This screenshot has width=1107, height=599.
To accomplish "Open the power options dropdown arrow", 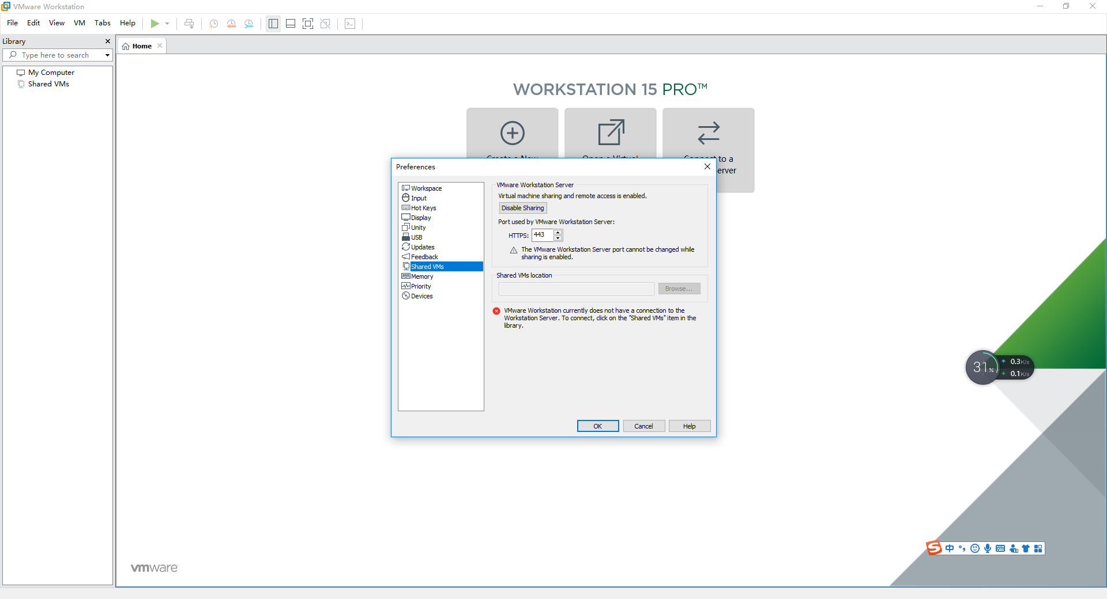I will 167,24.
